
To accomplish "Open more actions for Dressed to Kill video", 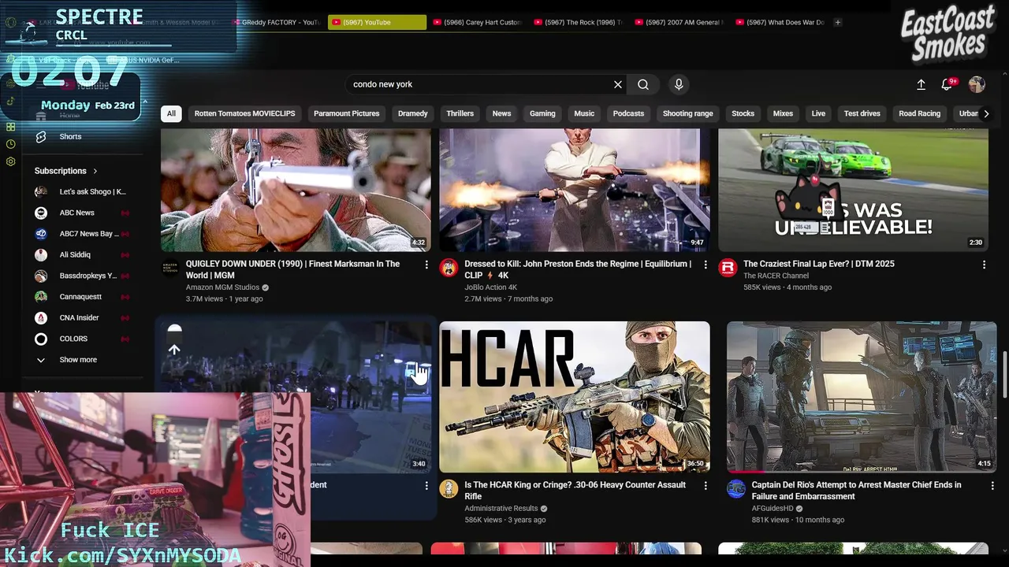I will pos(706,265).
